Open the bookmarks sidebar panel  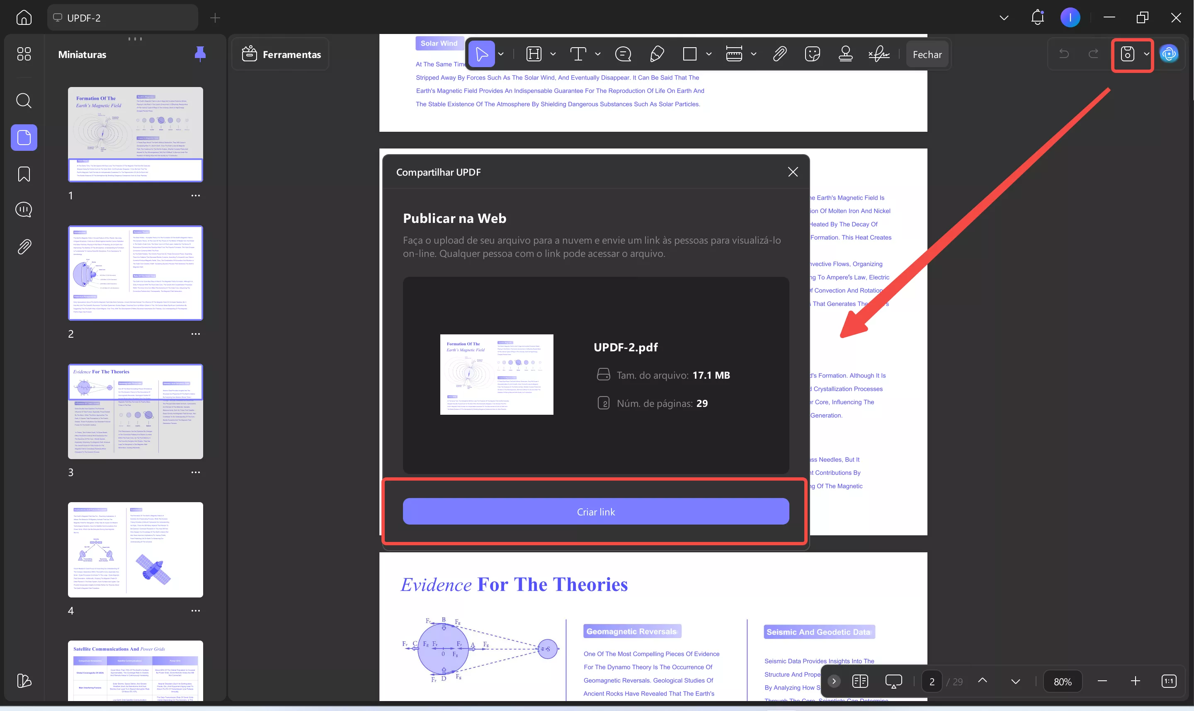pos(24,174)
